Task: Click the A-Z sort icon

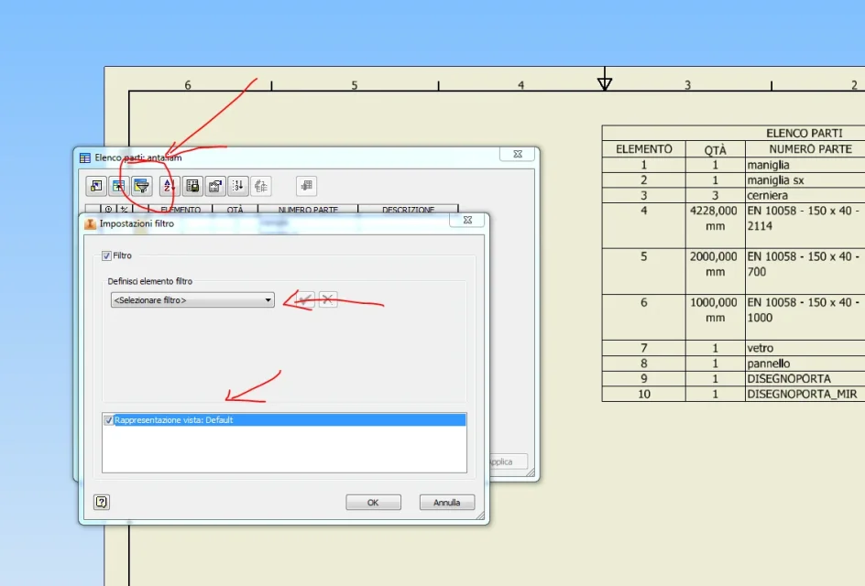Action: point(170,186)
